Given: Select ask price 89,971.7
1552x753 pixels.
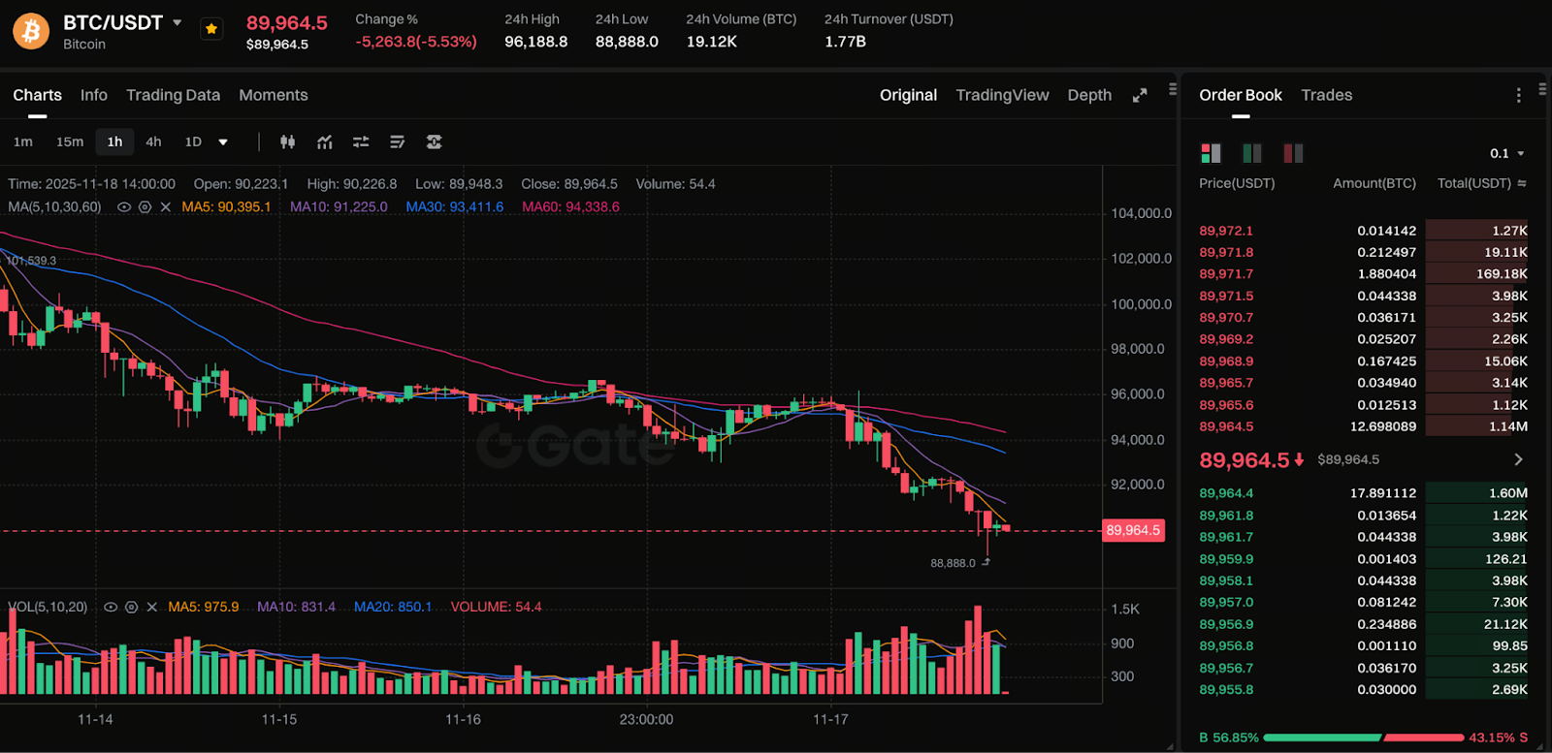Looking at the screenshot, I should click(x=1226, y=274).
